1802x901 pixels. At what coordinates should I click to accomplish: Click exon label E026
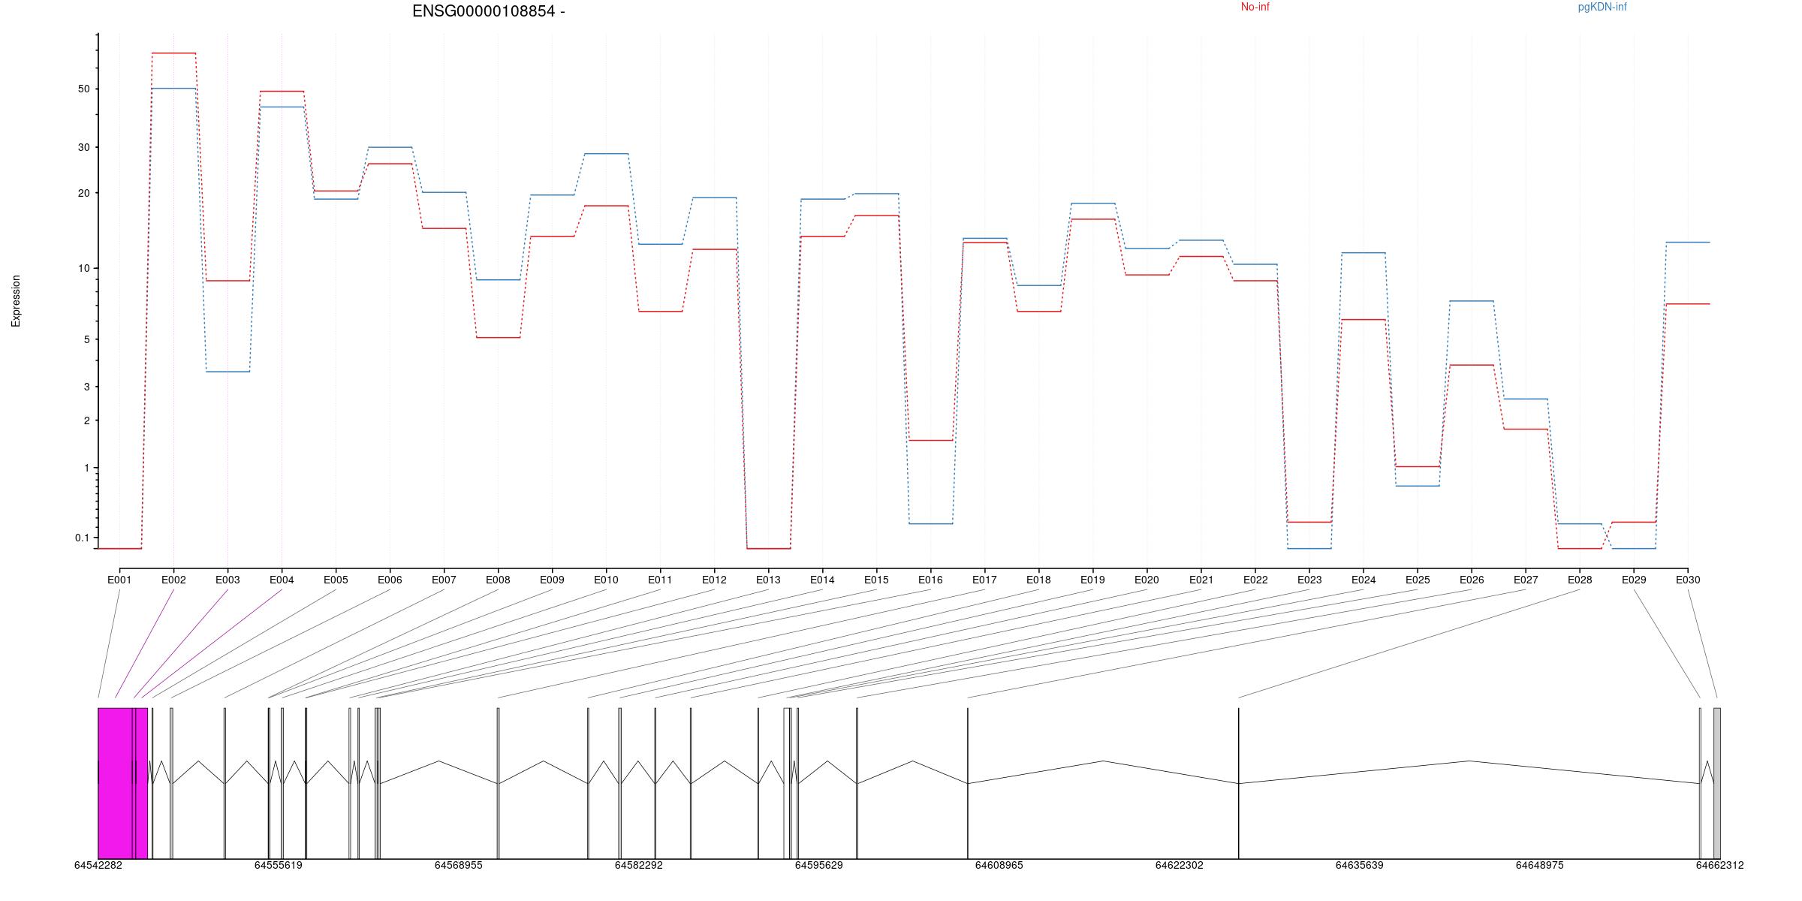pos(1472,580)
